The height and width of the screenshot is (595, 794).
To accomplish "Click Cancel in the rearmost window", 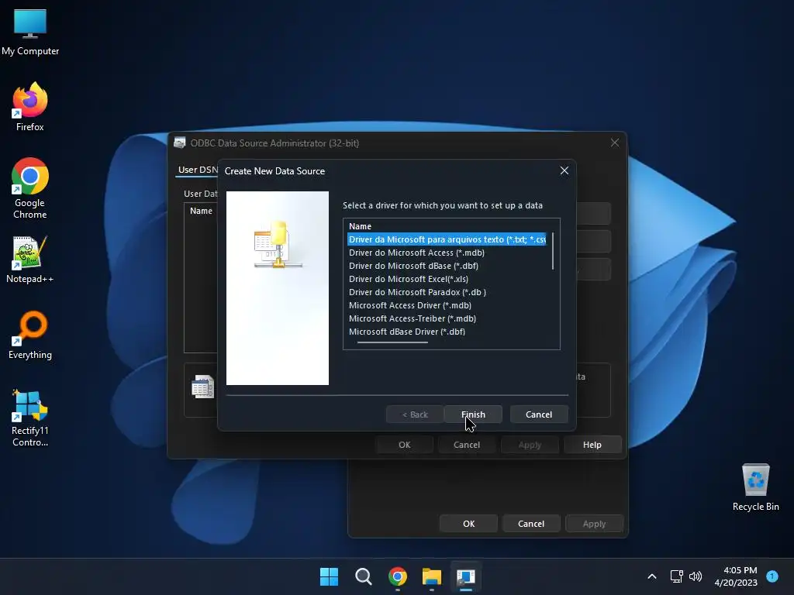I will 530,524.
